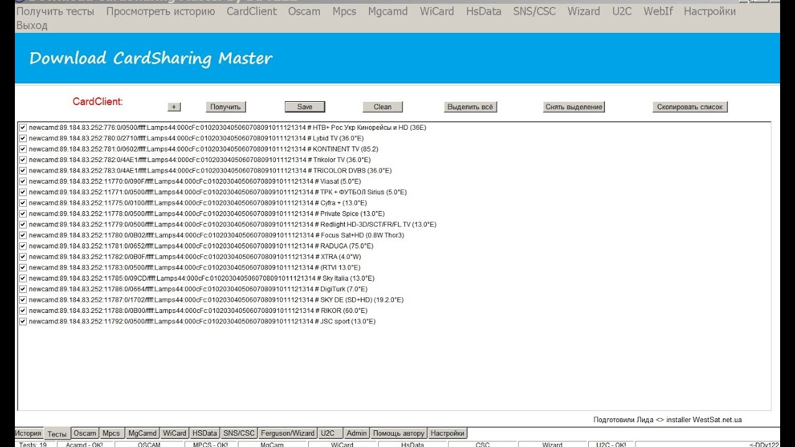Screen dimensions: 795x447
Task: Click the Получить button
Action: pos(225,107)
